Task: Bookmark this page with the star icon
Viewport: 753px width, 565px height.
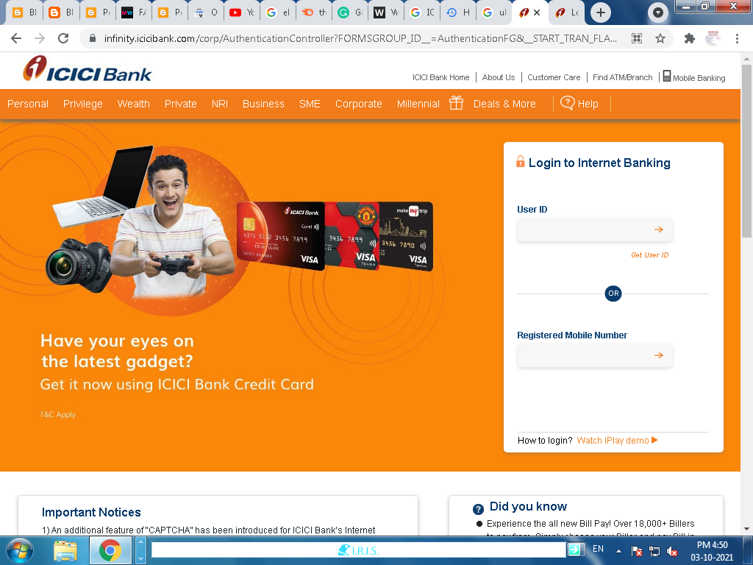Action: pyautogui.click(x=660, y=38)
